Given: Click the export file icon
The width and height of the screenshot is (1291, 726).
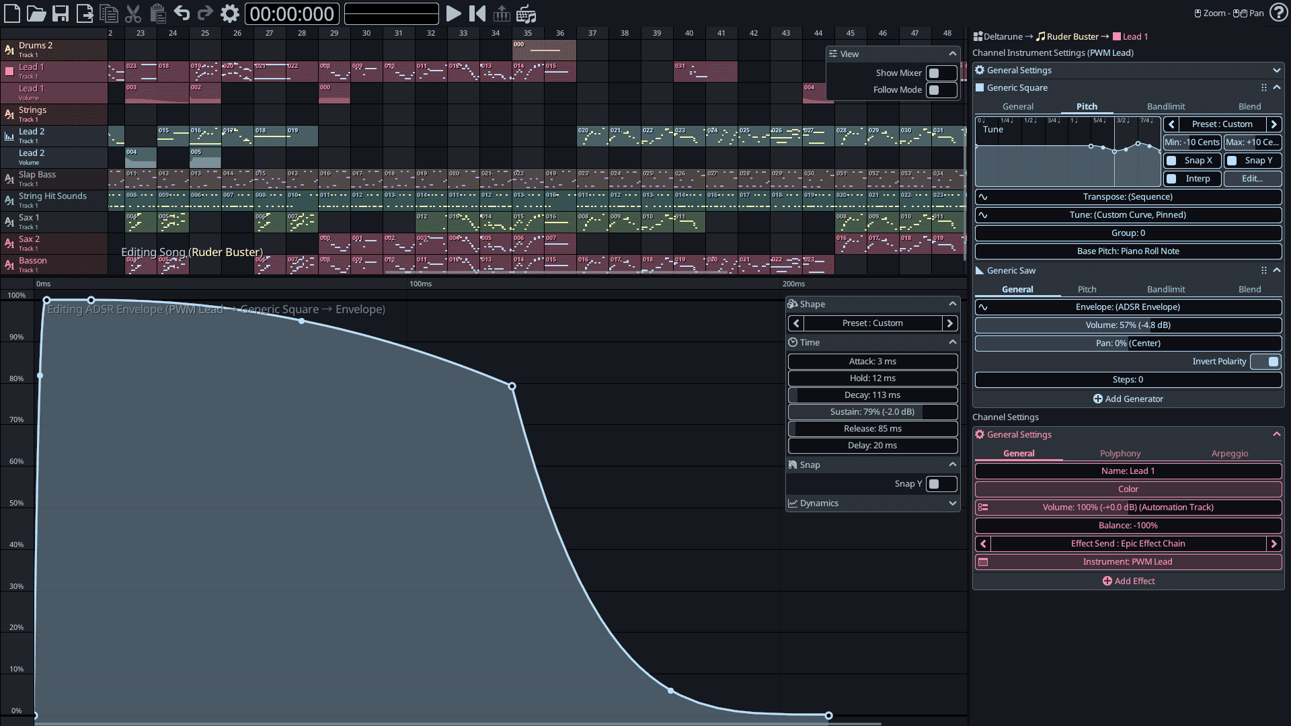Looking at the screenshot, I should 85,13.
